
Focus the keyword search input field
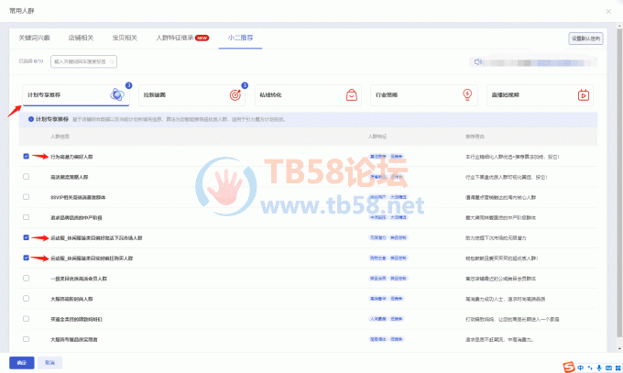pyautogui.click(x=83, y=61)
